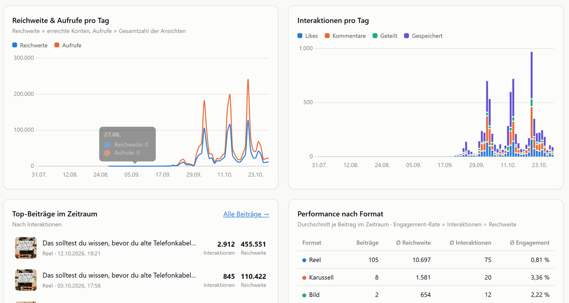Click the Interaktionen pro Tag heading
The height and width of the screenshot is (303, 569).
pos(333,20)
